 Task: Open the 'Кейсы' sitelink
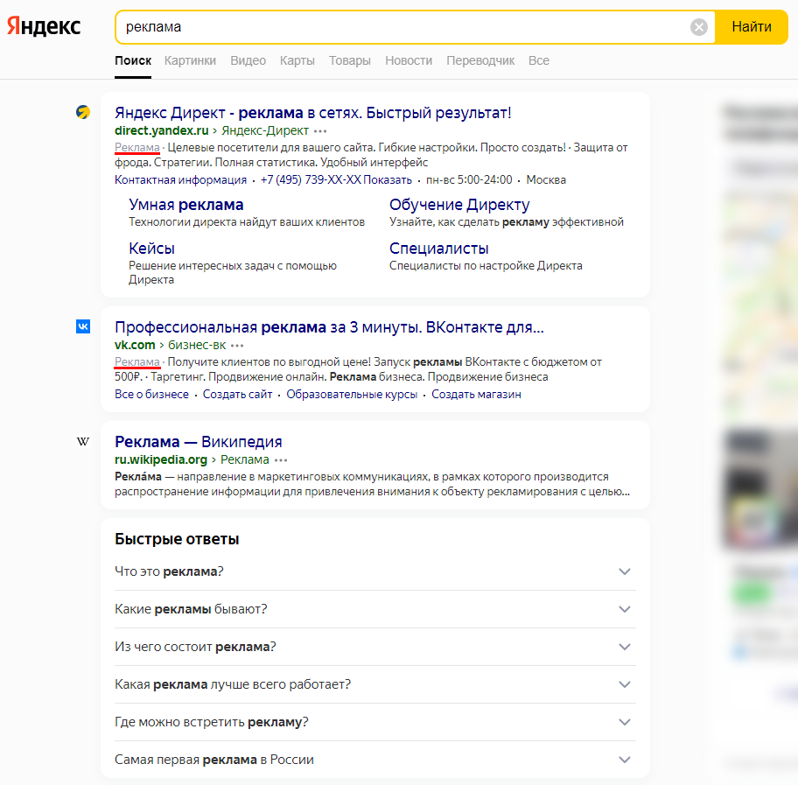151,249
